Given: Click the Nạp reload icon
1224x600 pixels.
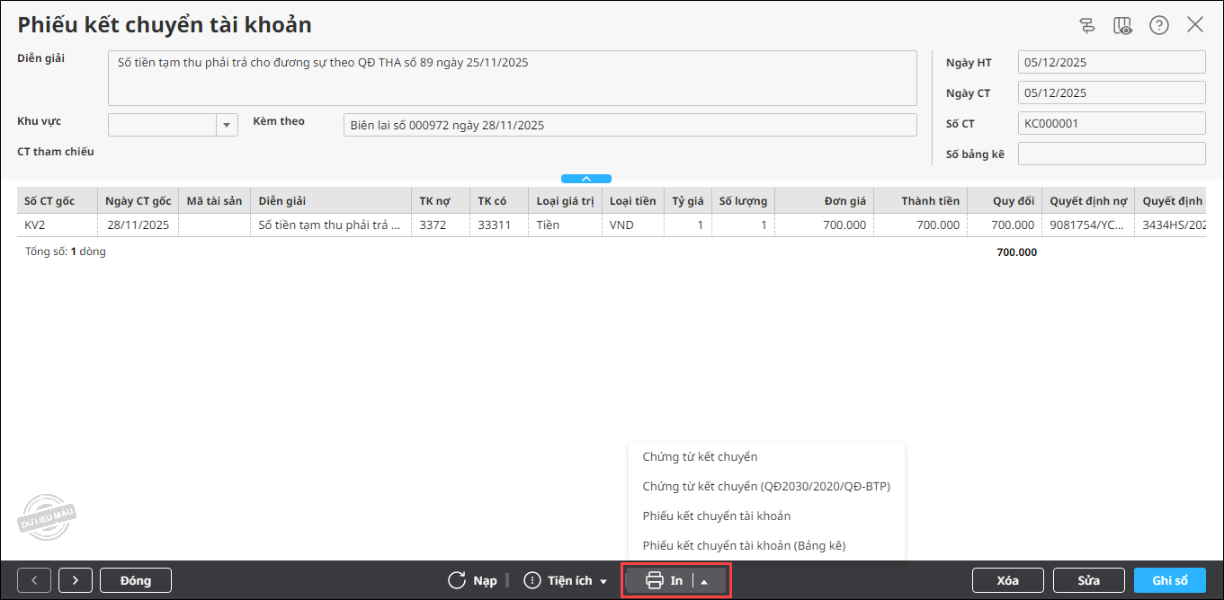Looking at the screenshot, I should [x=457, y=580].
